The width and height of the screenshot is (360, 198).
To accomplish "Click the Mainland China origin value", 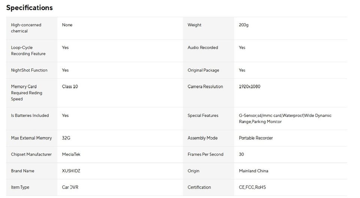I will [253, 171].
